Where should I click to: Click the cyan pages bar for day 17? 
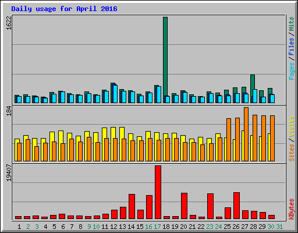159,94
